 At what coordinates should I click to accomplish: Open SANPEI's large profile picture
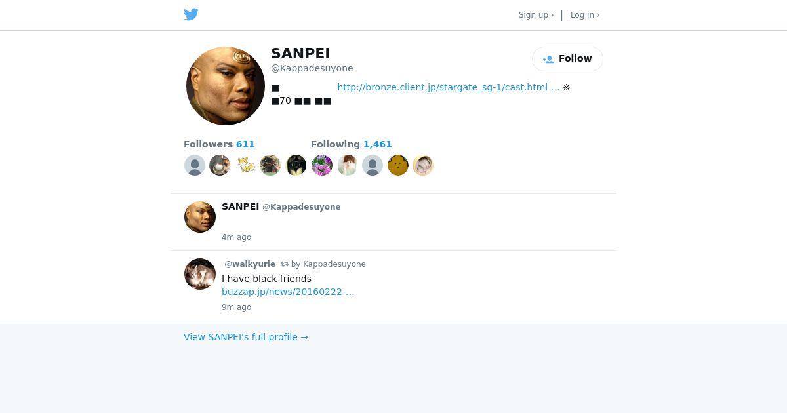click(x=226, y=86)
